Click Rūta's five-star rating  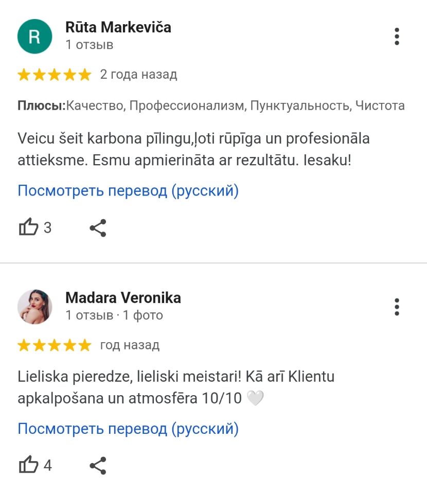[54, 75]
